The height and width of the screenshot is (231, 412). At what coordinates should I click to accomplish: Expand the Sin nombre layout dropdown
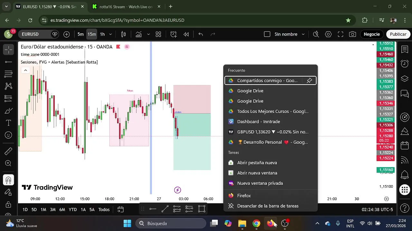coord(303,34)
